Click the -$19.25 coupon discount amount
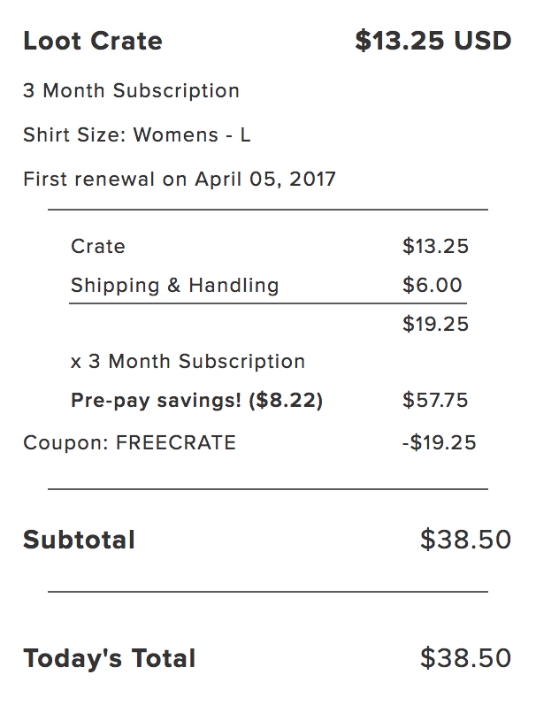536x713 pixels. [439, 443]
